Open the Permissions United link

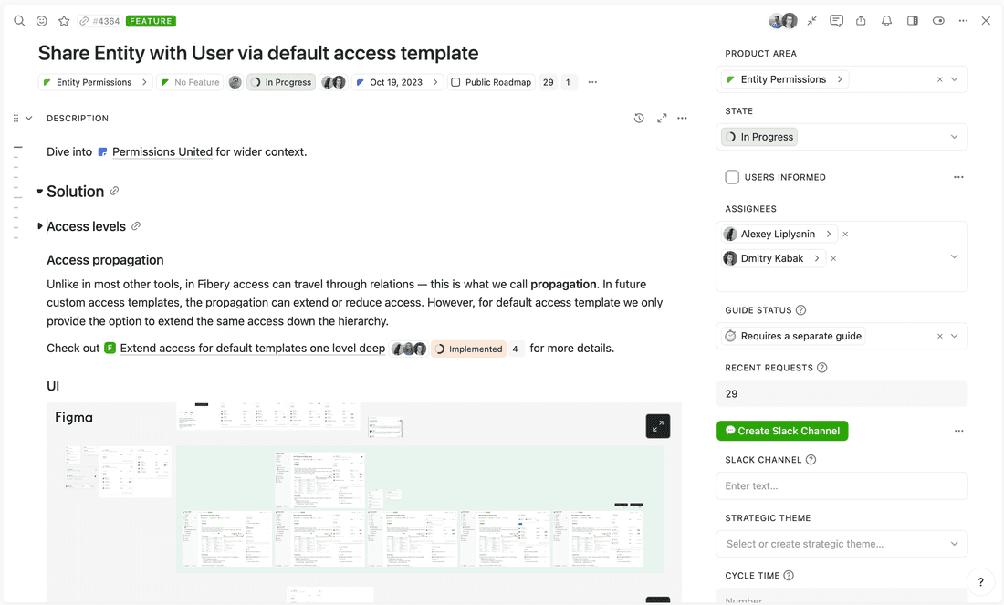pos(162,152)
